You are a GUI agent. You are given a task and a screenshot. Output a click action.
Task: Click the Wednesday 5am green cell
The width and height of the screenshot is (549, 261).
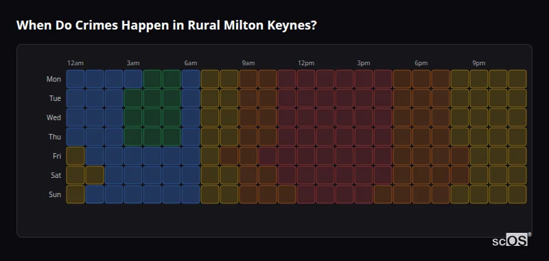click(172, 117)
